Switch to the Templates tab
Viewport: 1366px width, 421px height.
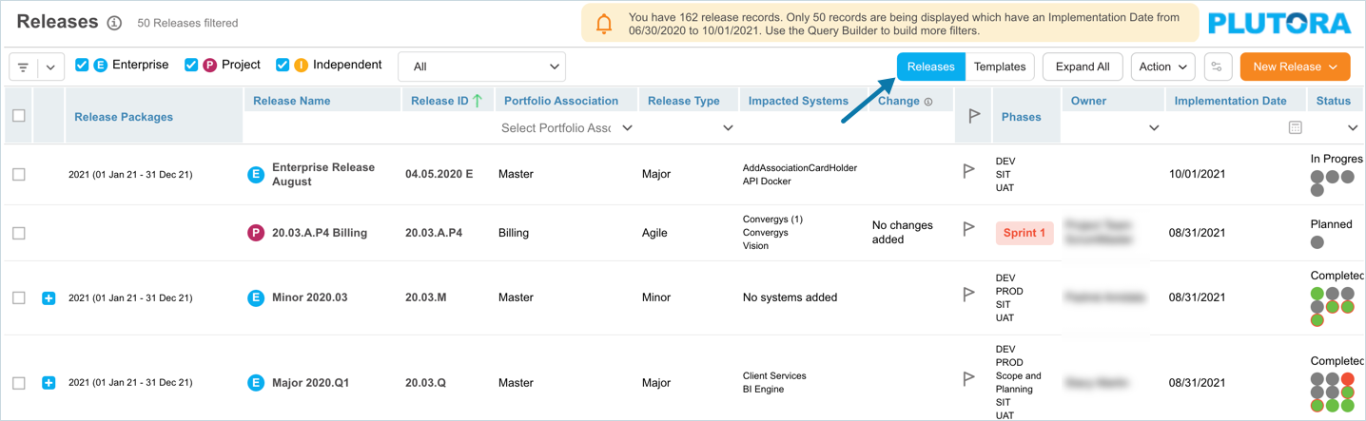pyautogui.click(x=1000, y=67)
